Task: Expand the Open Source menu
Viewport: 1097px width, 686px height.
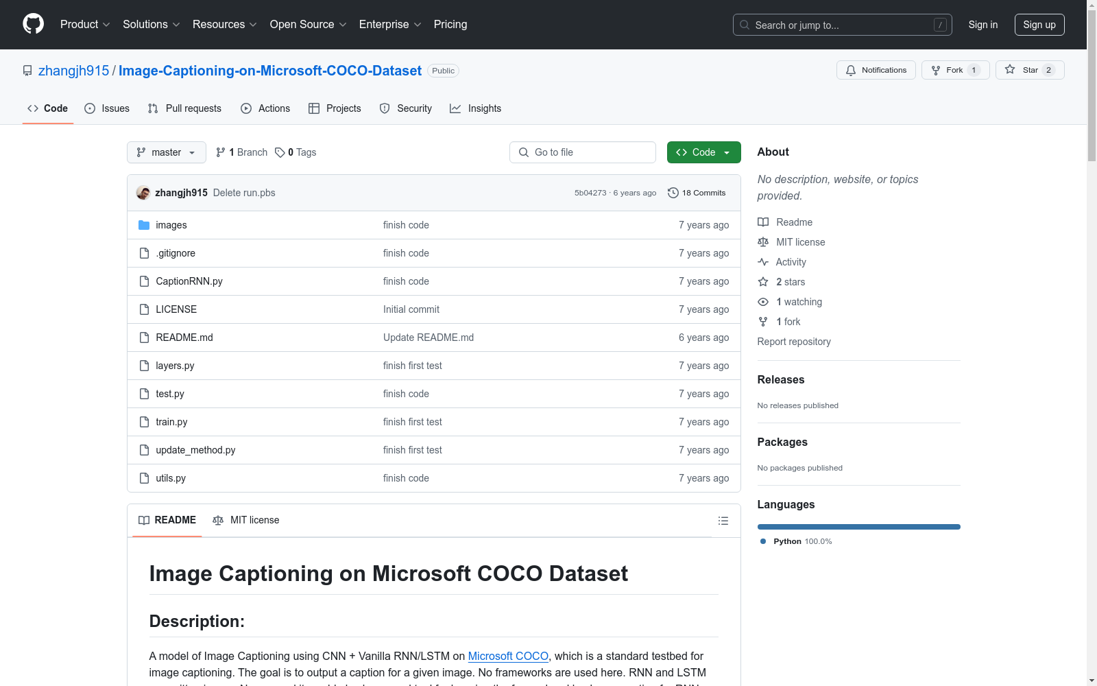Action: tap(309, 24)
